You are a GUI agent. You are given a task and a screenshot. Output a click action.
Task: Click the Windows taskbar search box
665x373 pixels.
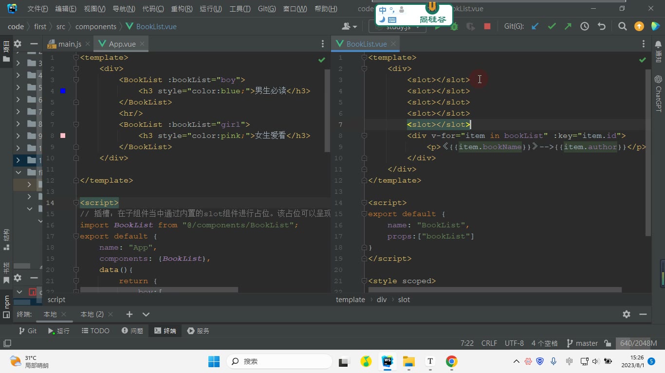[279, 361]
